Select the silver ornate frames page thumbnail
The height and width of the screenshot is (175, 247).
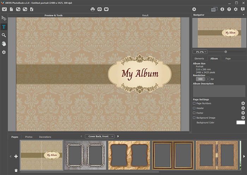click(85, 155)
